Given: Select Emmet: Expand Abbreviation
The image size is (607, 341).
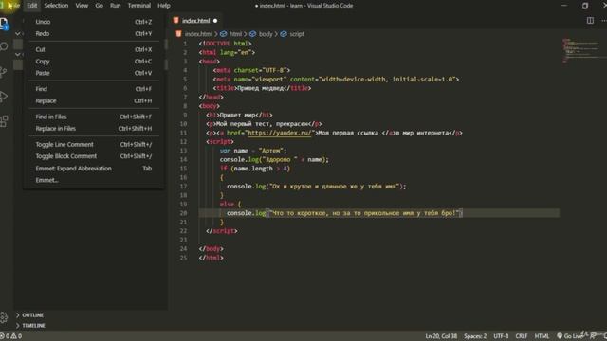Looking at the screenshot, I should tap(94, 169).
